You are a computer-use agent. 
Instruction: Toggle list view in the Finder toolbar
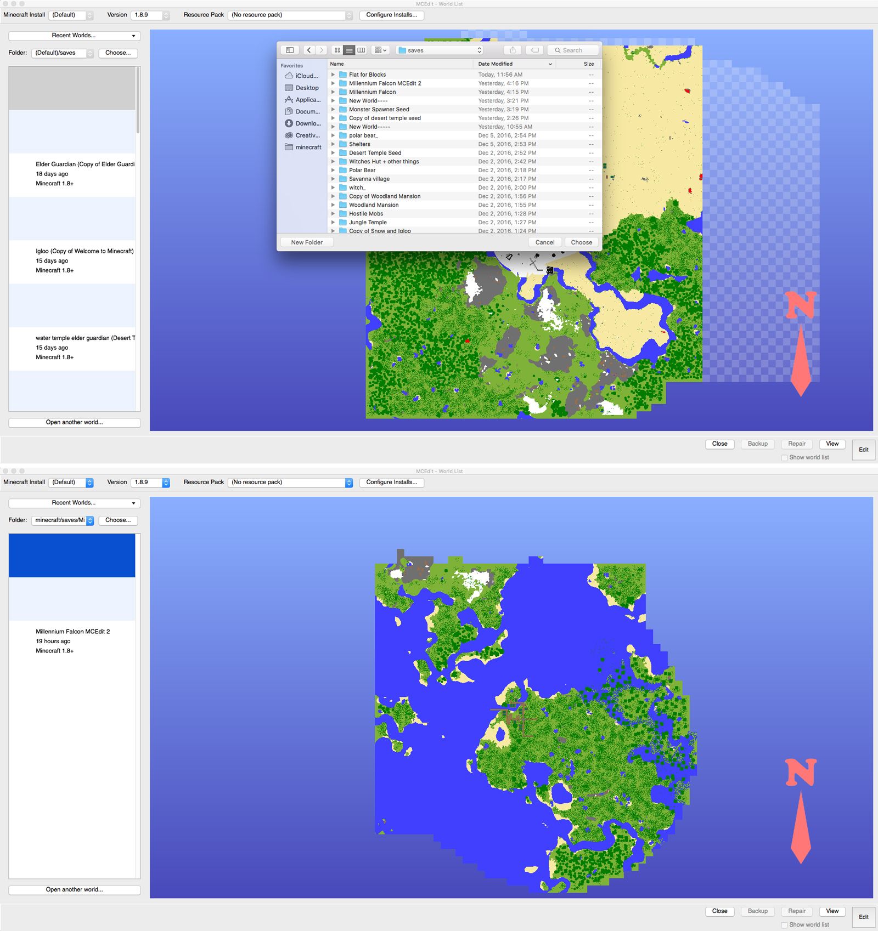tap(349, 50)
